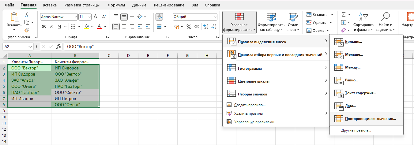Click the insert function fx icon
Screen dimensions: 414x145
59,46
